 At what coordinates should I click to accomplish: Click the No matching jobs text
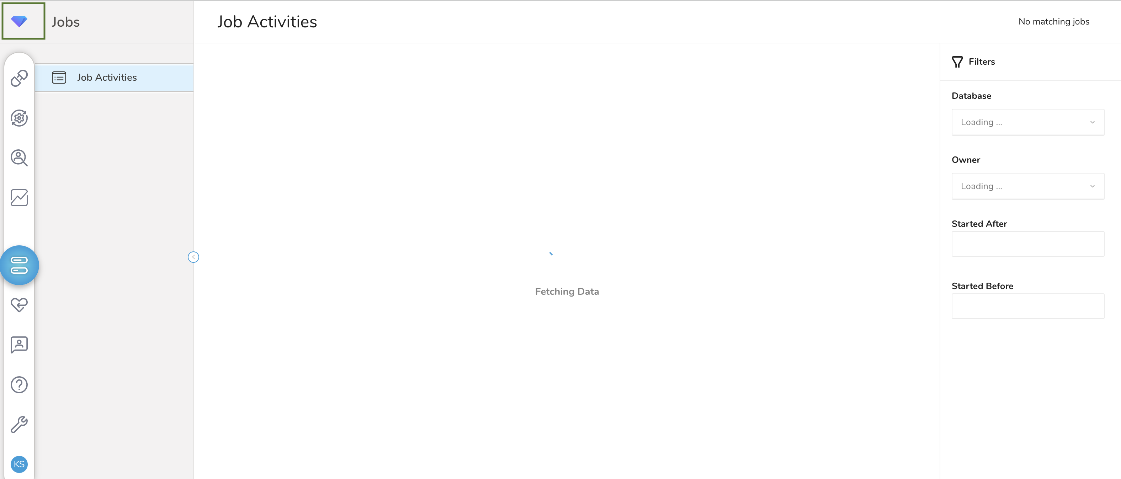point(1053,21)
